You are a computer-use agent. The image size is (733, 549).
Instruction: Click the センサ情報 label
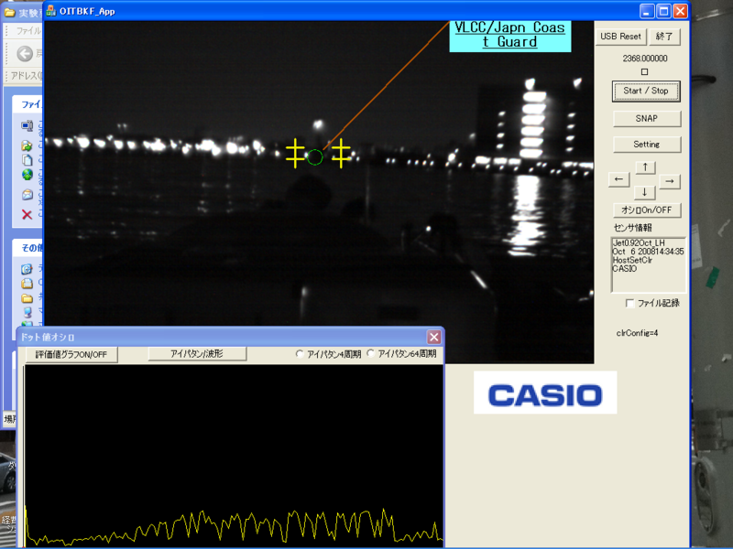pyautogui.click(x=632, y=228)
